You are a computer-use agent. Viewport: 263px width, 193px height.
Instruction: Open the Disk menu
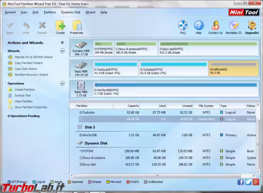(x=36, y=12)
